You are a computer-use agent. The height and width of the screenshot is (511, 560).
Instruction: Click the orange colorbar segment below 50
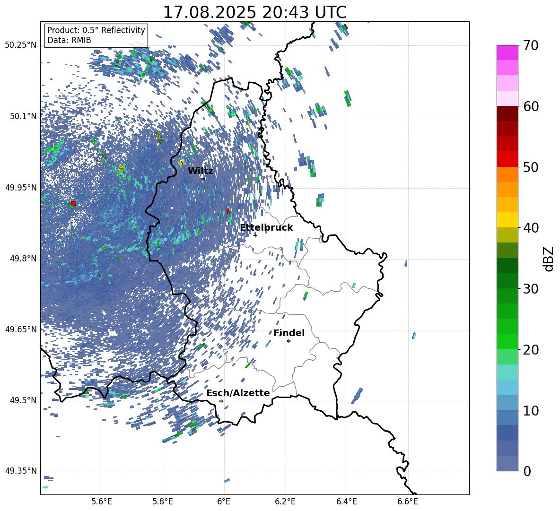click(507, 174)
